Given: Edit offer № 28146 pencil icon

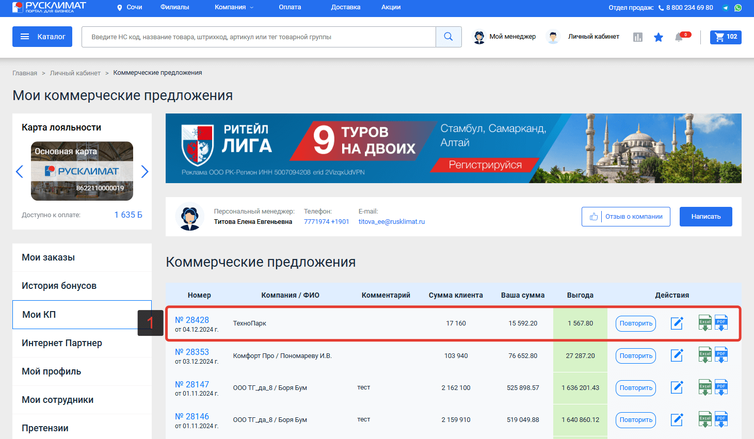Looking at the screenshot, I should [677, 419].
